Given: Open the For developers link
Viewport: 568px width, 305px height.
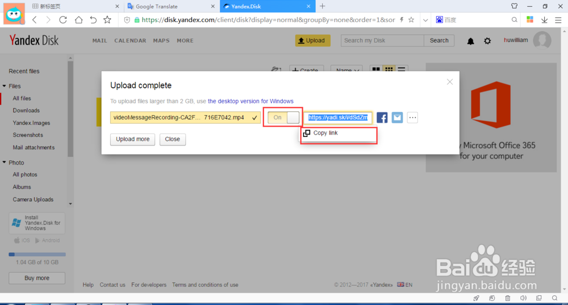Looking at the screenshot, I should pyautogui.click(x=149, y=285).
